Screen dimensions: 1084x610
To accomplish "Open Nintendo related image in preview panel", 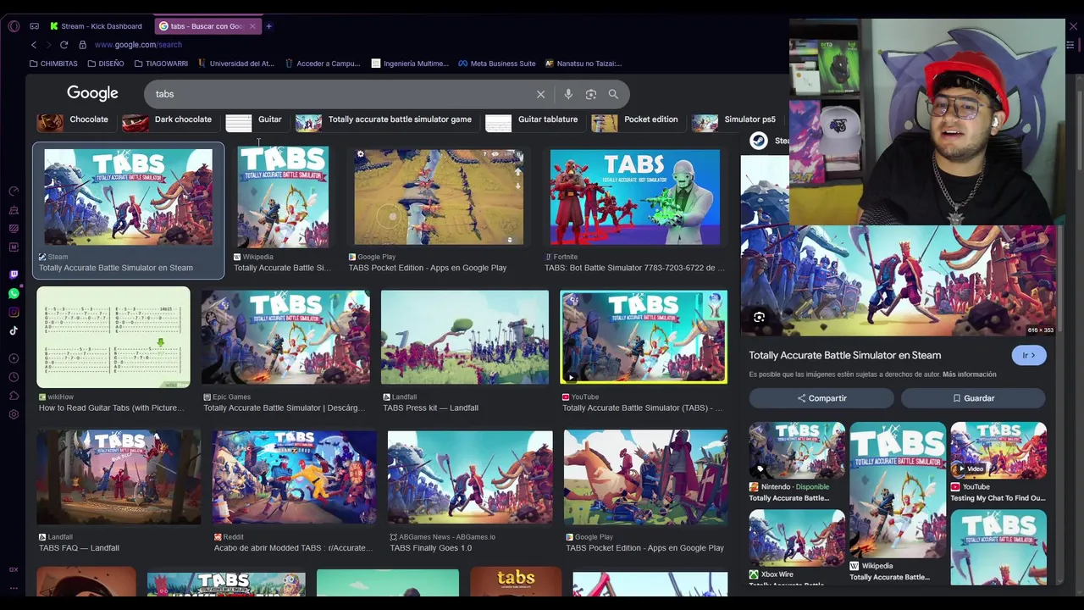I will [x=797, y=463].
